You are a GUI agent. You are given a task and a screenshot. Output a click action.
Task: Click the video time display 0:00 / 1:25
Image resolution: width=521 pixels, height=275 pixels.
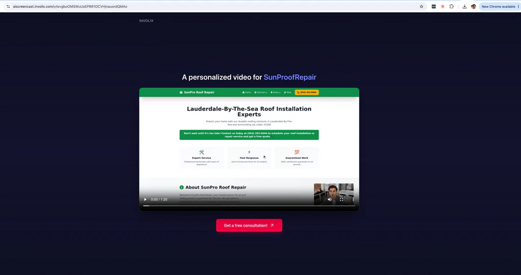[x=159, y=199]
